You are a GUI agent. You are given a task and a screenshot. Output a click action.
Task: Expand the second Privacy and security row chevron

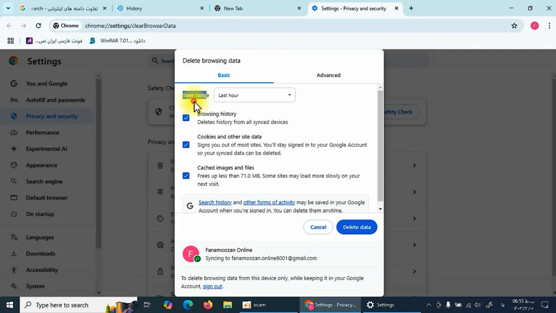pos(414,192)
